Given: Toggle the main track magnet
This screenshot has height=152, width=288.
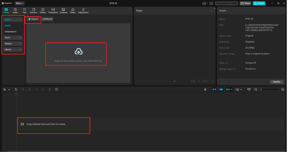Looking at the screenshot, I should click(x=214, y=90).
